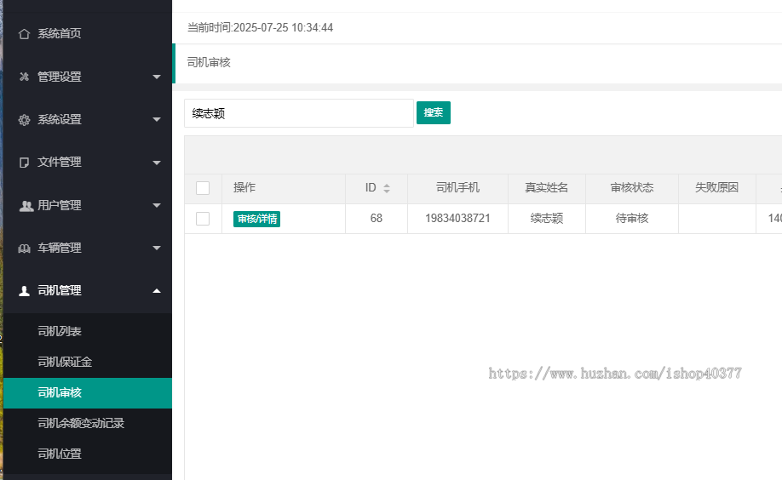Open the 司机列表 submenu item
This screenshot has height=480, width=782.
88,331
